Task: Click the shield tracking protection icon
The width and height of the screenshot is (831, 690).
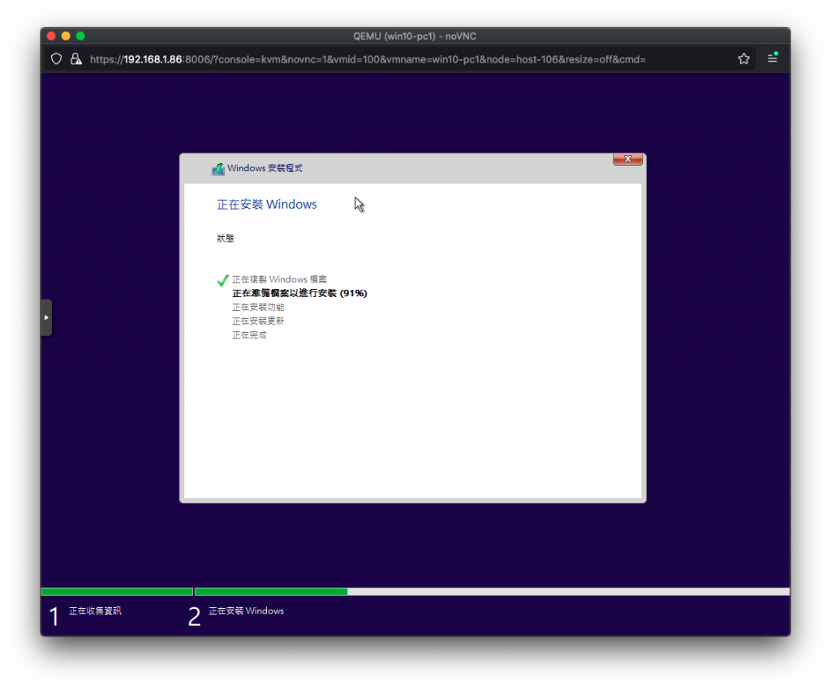Action: click(x=56, y=58)
